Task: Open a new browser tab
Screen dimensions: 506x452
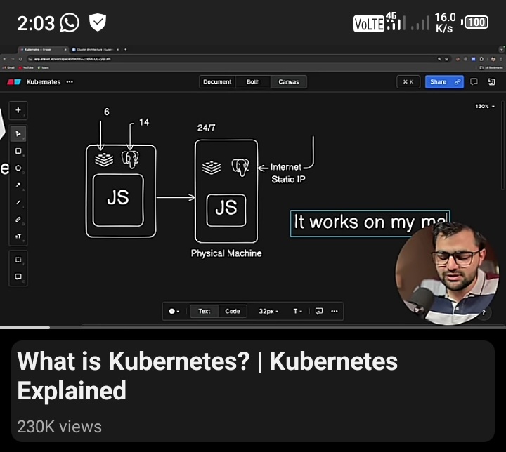Action: pos(126,49)
